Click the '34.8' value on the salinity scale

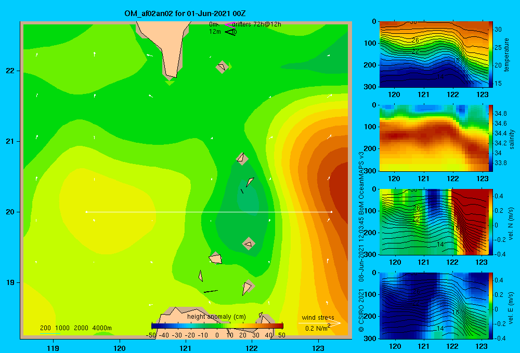(x=500, y=114)
